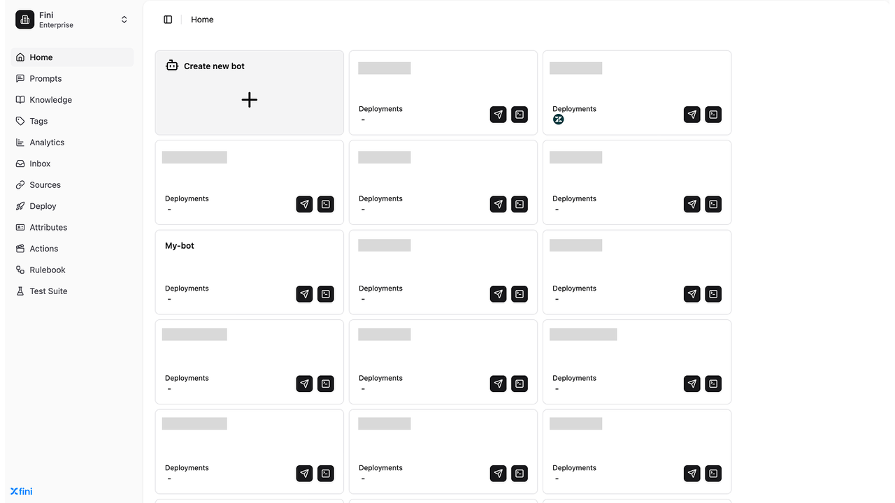Toggle the sidebar panel icon beside Home
895x503 pixels.
point(168,20)
